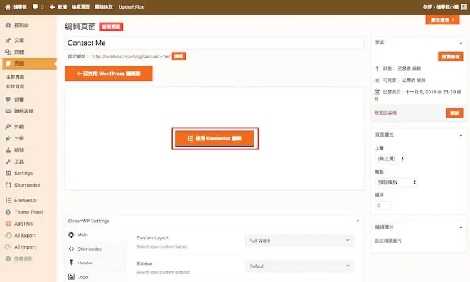Select the highlighted 頁面 Pages menu
This screenshot has height=282, width=470.
[29, 63]
